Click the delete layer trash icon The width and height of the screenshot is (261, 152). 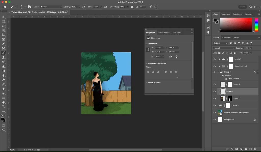point(255,149)
